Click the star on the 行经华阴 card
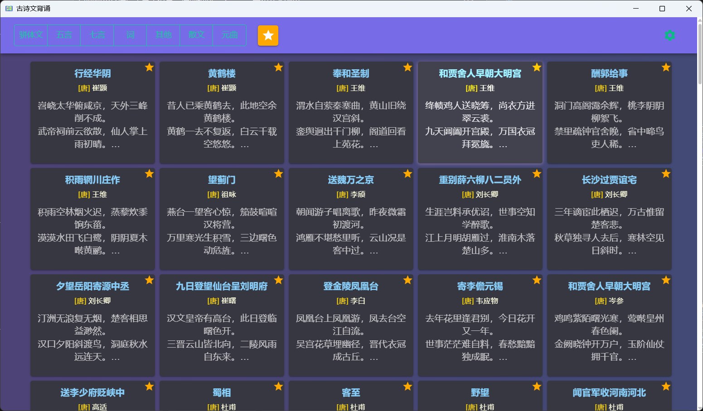The image size is (703, 411). [x=149, y=67]
